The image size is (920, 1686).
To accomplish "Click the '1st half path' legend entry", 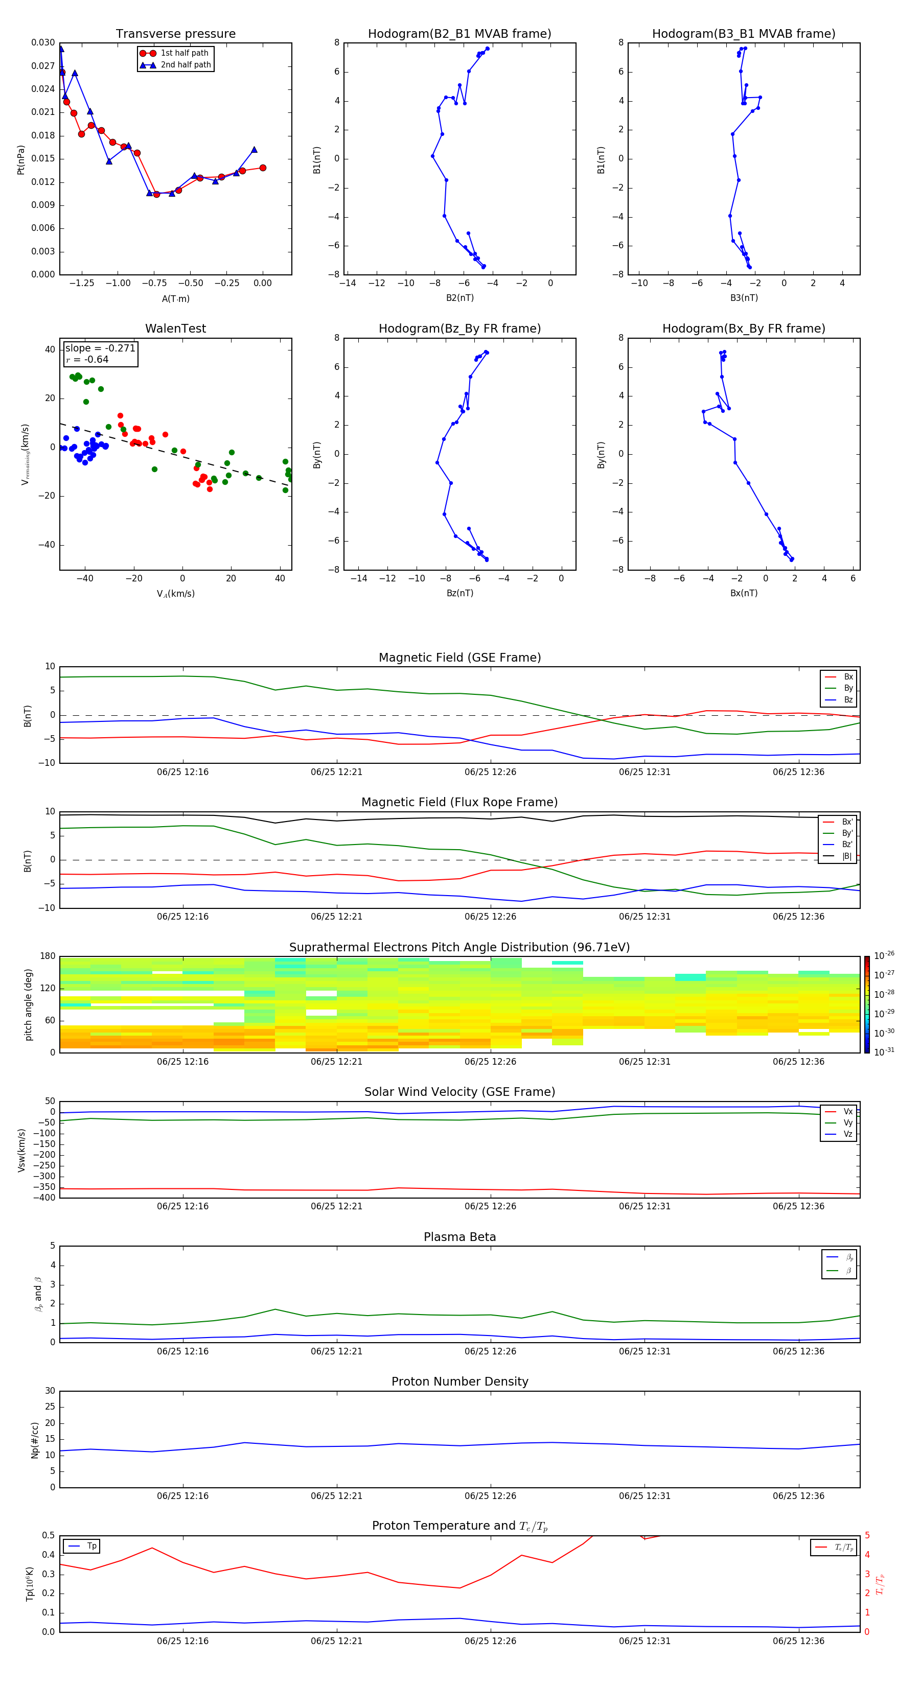I will tap(174, 53).
